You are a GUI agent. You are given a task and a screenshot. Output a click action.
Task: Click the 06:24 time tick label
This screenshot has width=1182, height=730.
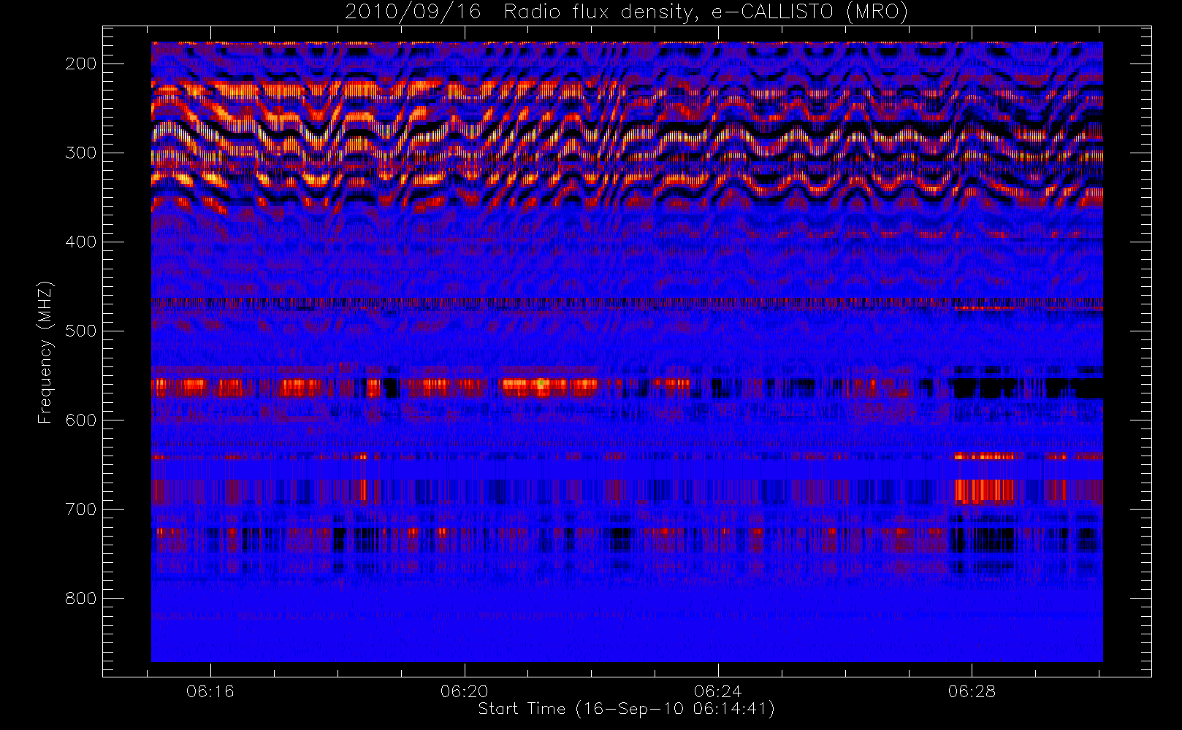(718, 691)
